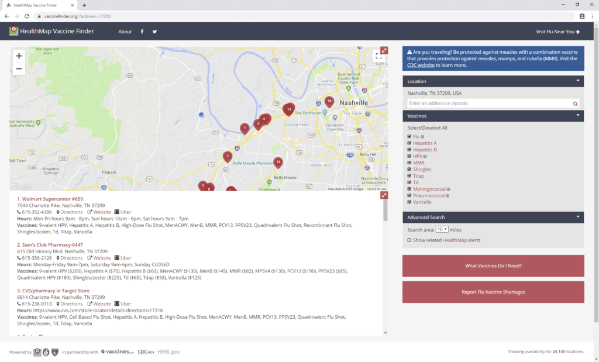Open Chrome three-dot menu

592,16
